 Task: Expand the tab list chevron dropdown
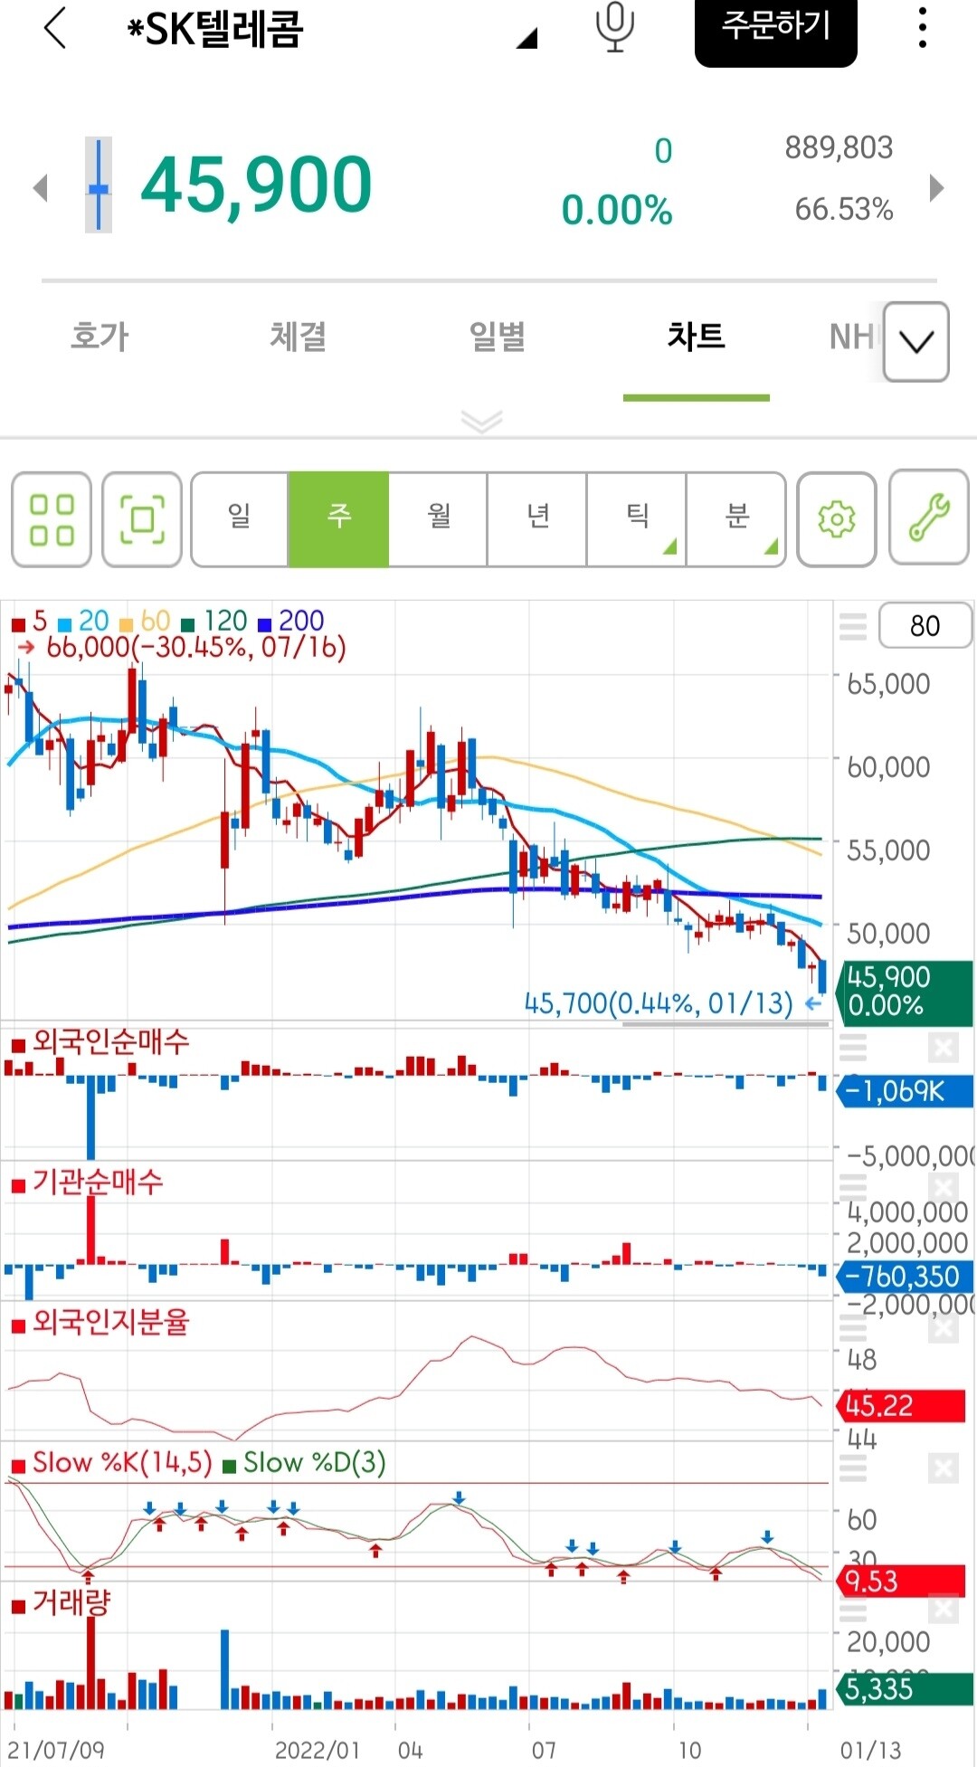click(915, 342)
